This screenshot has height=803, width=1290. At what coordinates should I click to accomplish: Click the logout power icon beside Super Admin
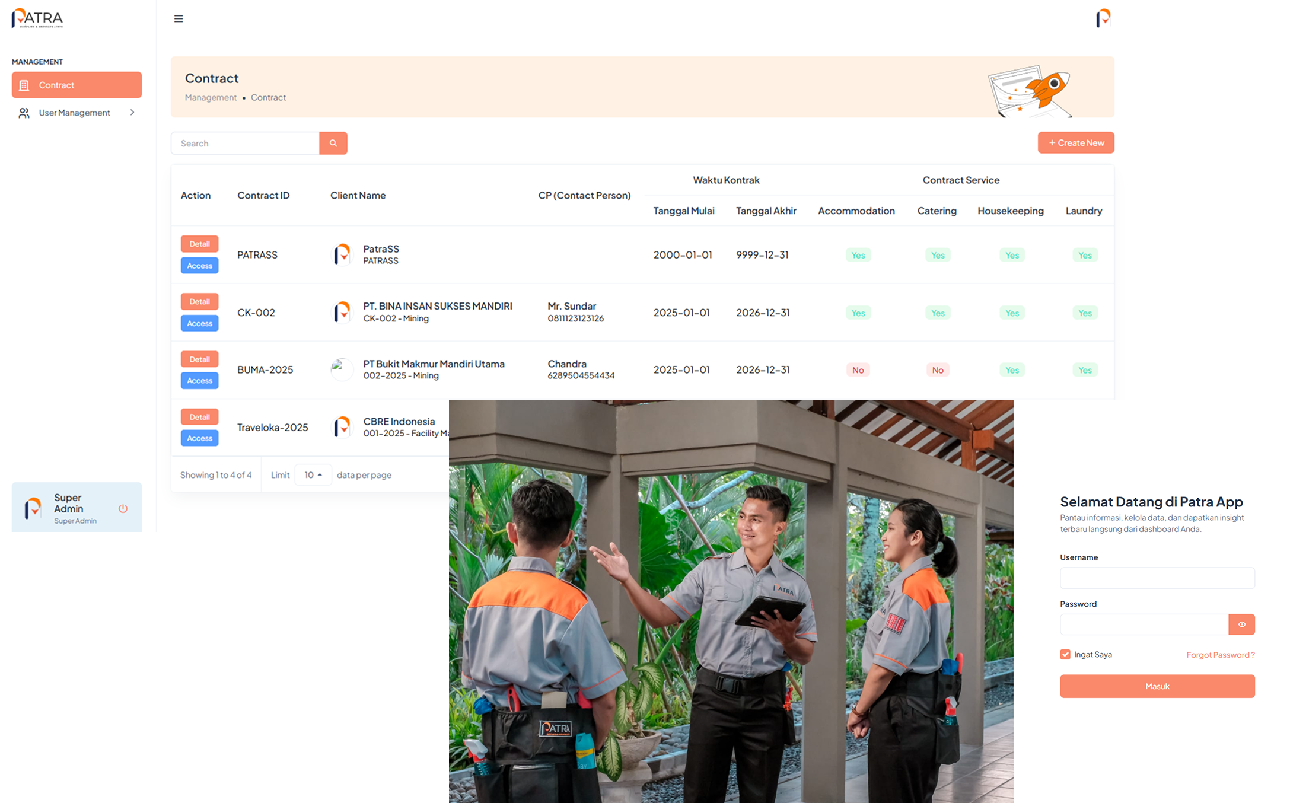[x=123, y=508]
